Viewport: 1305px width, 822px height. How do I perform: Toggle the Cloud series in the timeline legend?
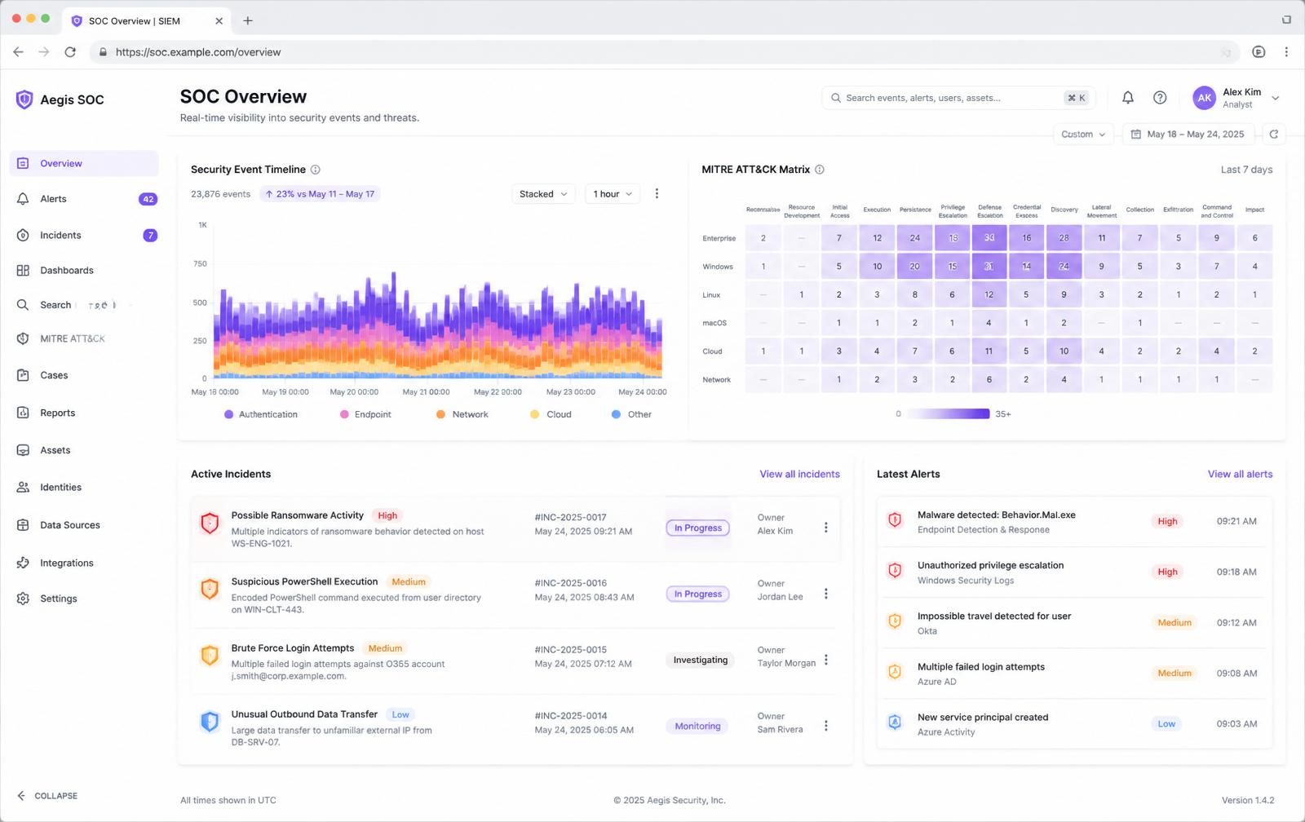click(x=551, y=414)
